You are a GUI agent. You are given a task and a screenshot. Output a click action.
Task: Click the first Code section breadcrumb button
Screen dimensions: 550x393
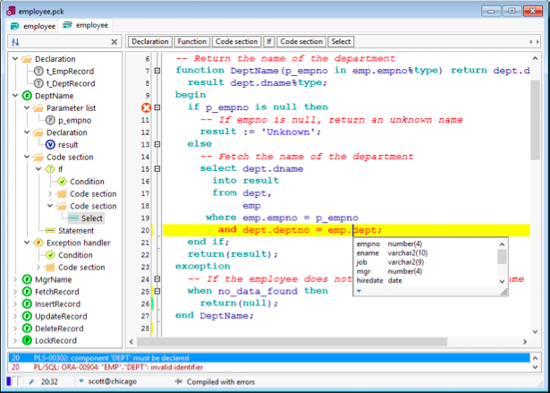(x=236, y=41)
